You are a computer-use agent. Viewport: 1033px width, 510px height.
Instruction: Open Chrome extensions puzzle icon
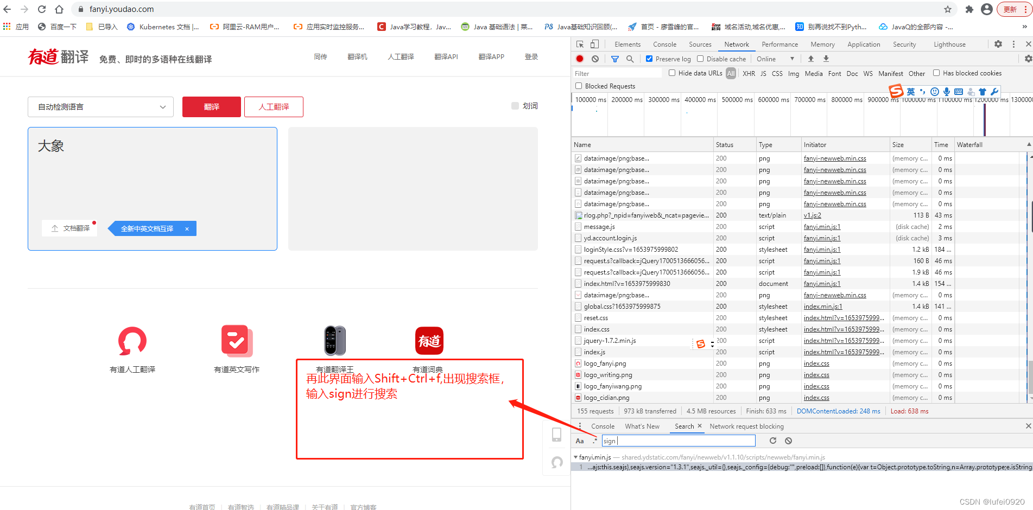[969, 9]
